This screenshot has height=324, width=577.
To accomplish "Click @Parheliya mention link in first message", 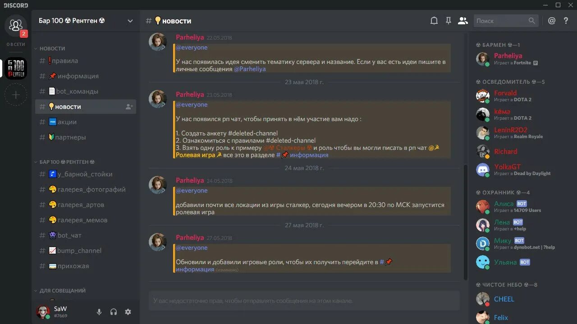I will tap(250, 69).
